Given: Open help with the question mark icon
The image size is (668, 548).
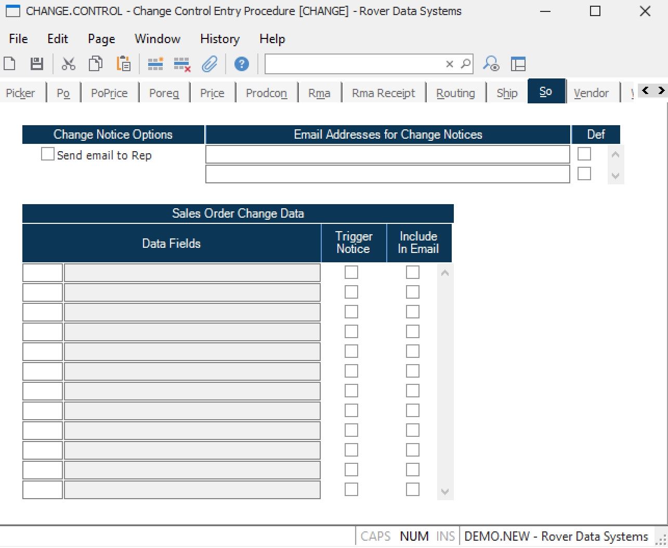Looking at the screenshot, I should pyautogui.click(x=241, y=64).
